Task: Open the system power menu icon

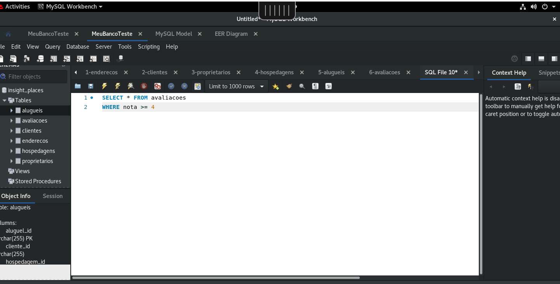Action: [x=544, y=7]
